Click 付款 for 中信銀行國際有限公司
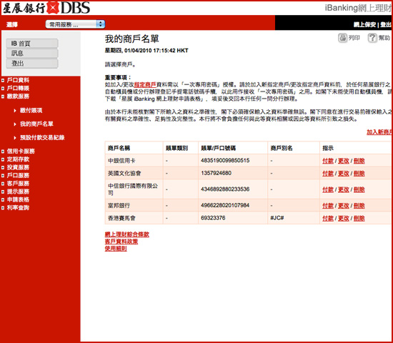The height and width of the screenshot is (343, 393). [x=328, y=189]
